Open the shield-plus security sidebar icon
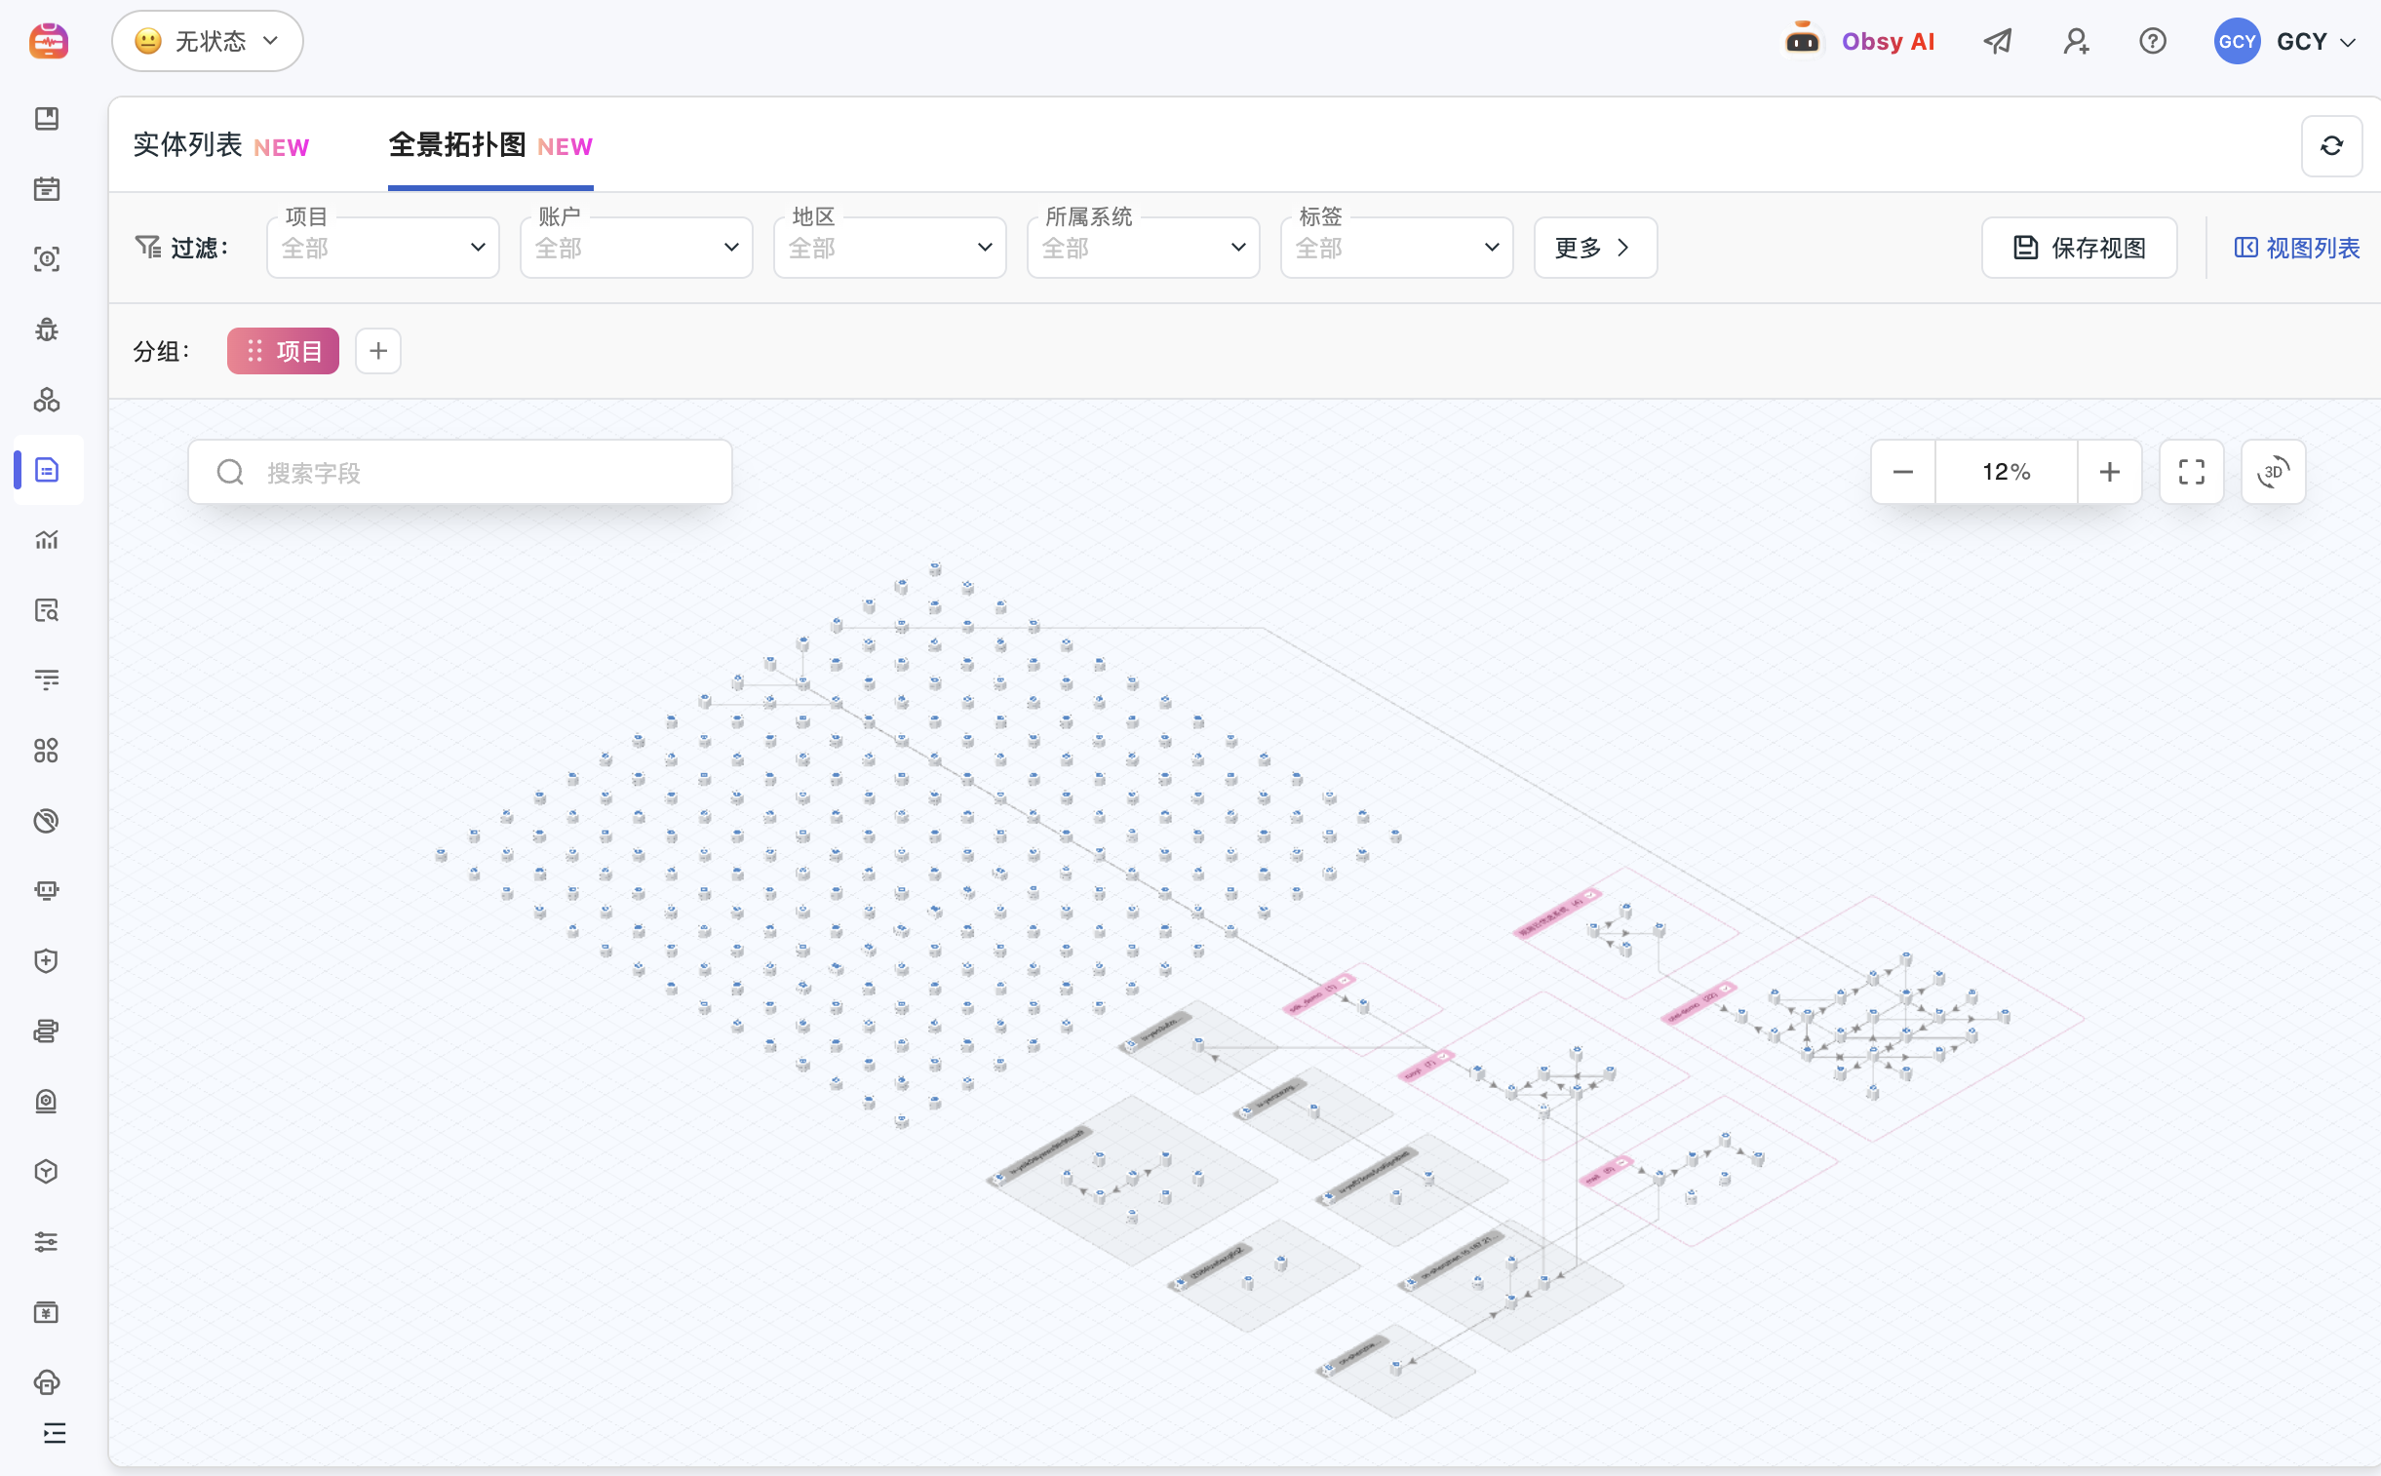The width and height of the screenshot is (2381, 1476). click(x=47, y=960)
